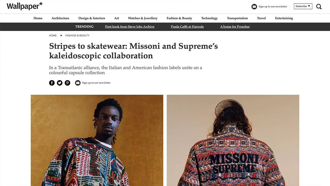330x186 pixels.
Task: Open Missoni Supreme jacket back photo
Action: click(233, 140)
